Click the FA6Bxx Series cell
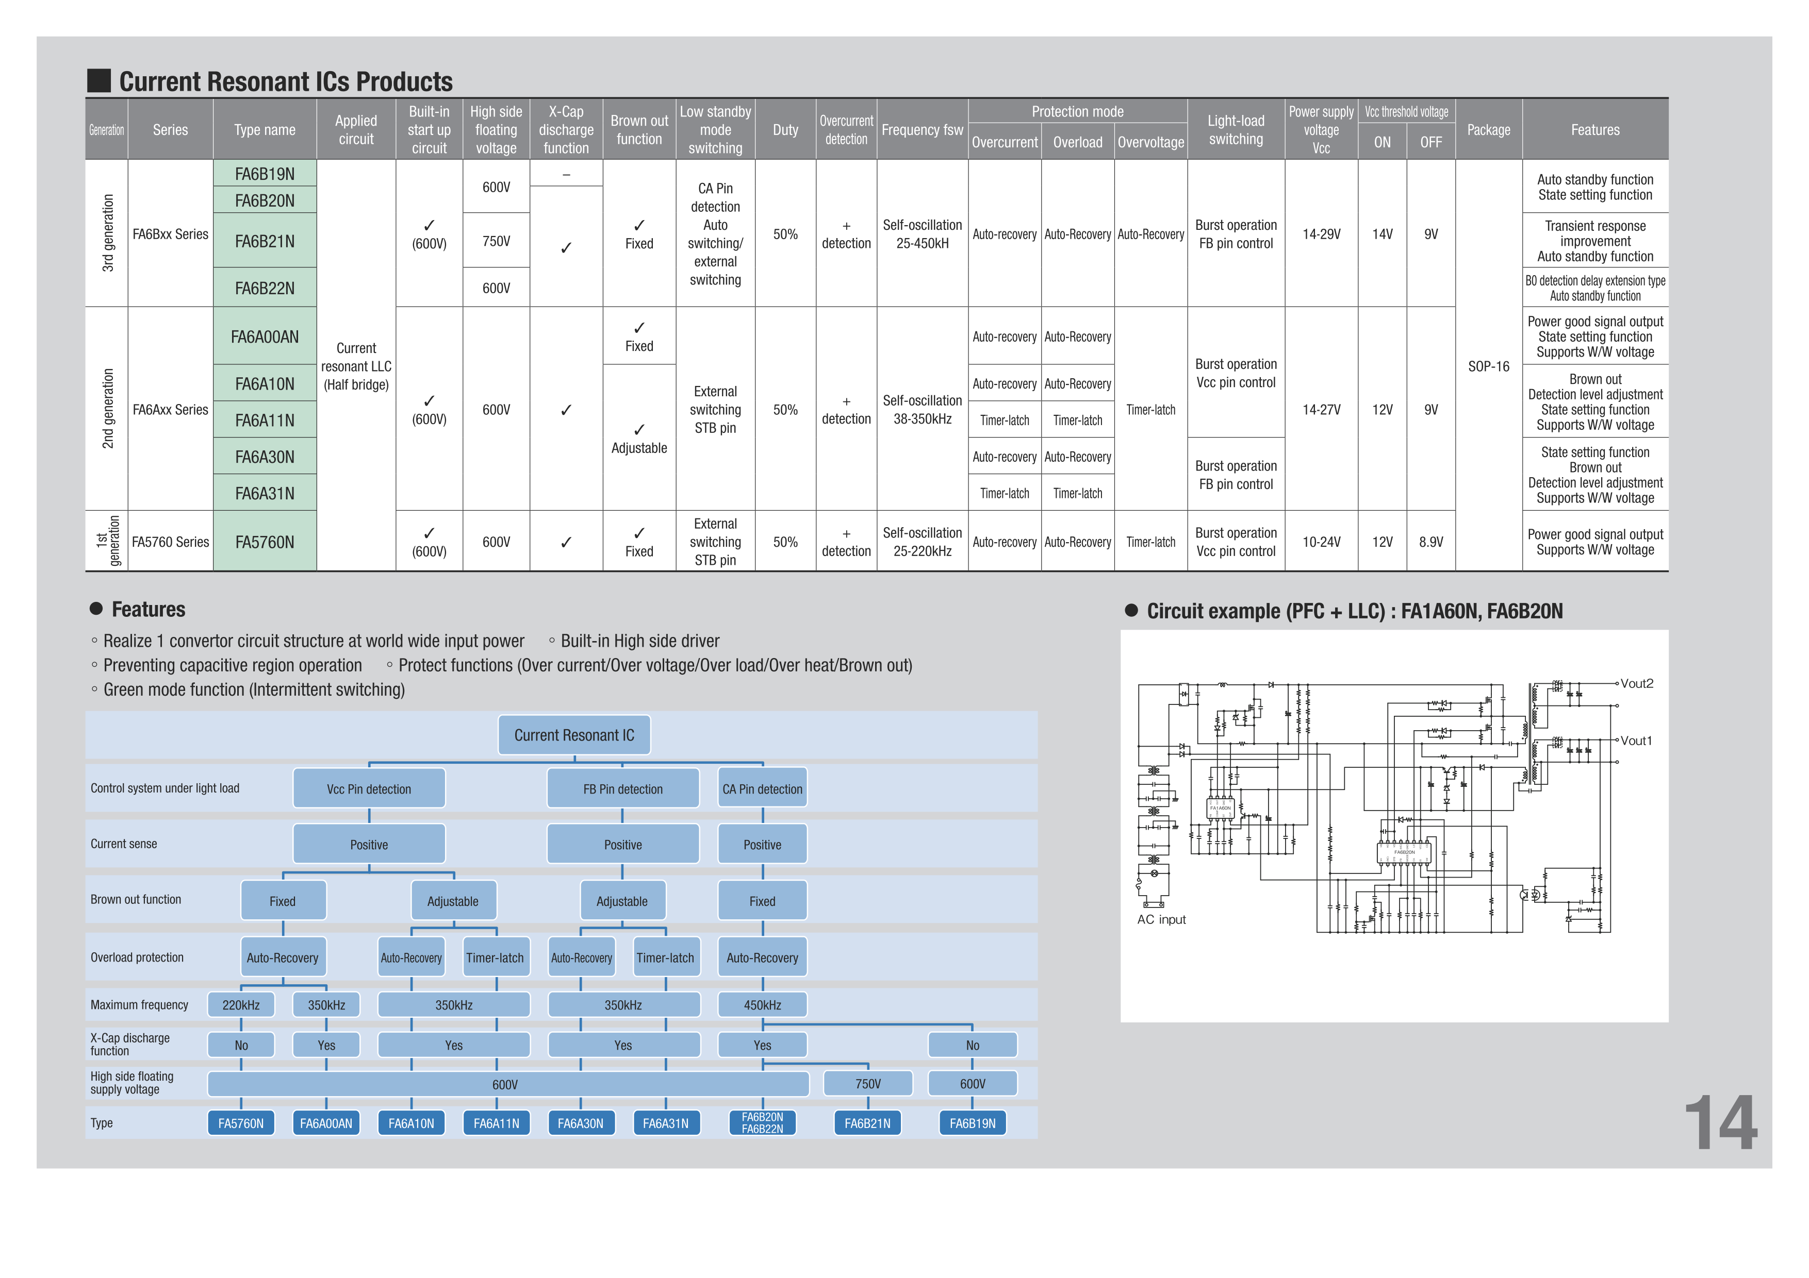The width and height of the screenshot is (1809, 1278). (x=170, y=234)
